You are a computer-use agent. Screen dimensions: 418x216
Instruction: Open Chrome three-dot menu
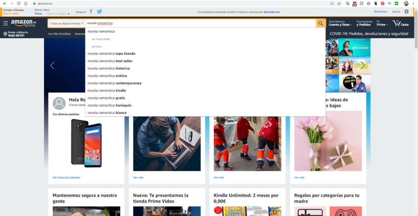tap(413, 3)
